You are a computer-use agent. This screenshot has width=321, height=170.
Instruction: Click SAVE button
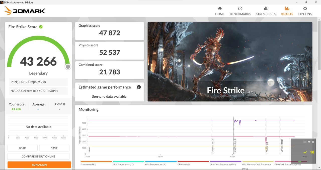pyautogui.click(x=54, y=148)
